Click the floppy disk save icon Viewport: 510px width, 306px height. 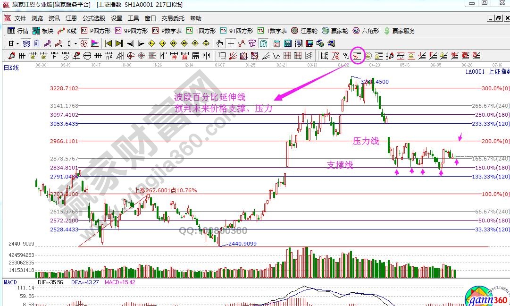(x=310, y=43)
